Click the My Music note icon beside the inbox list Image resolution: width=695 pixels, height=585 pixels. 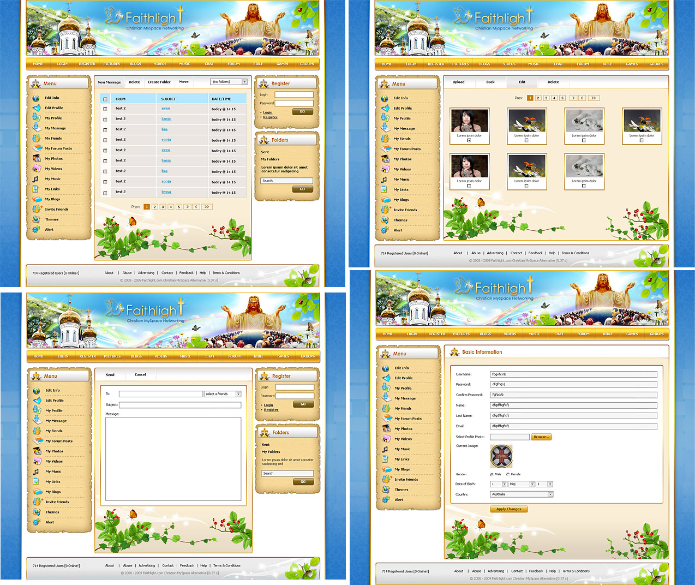(35, 179)
